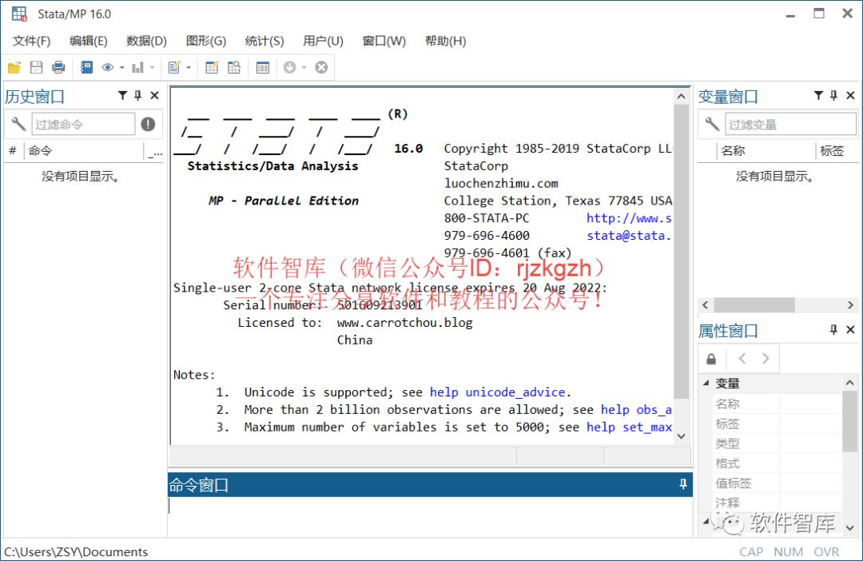Open the 编辑(E) menu
Viewport: 863px width, 561px height.
point(88,42)
